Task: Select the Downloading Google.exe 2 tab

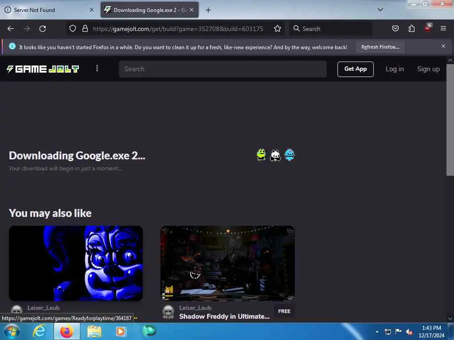Action: (149, 10)
